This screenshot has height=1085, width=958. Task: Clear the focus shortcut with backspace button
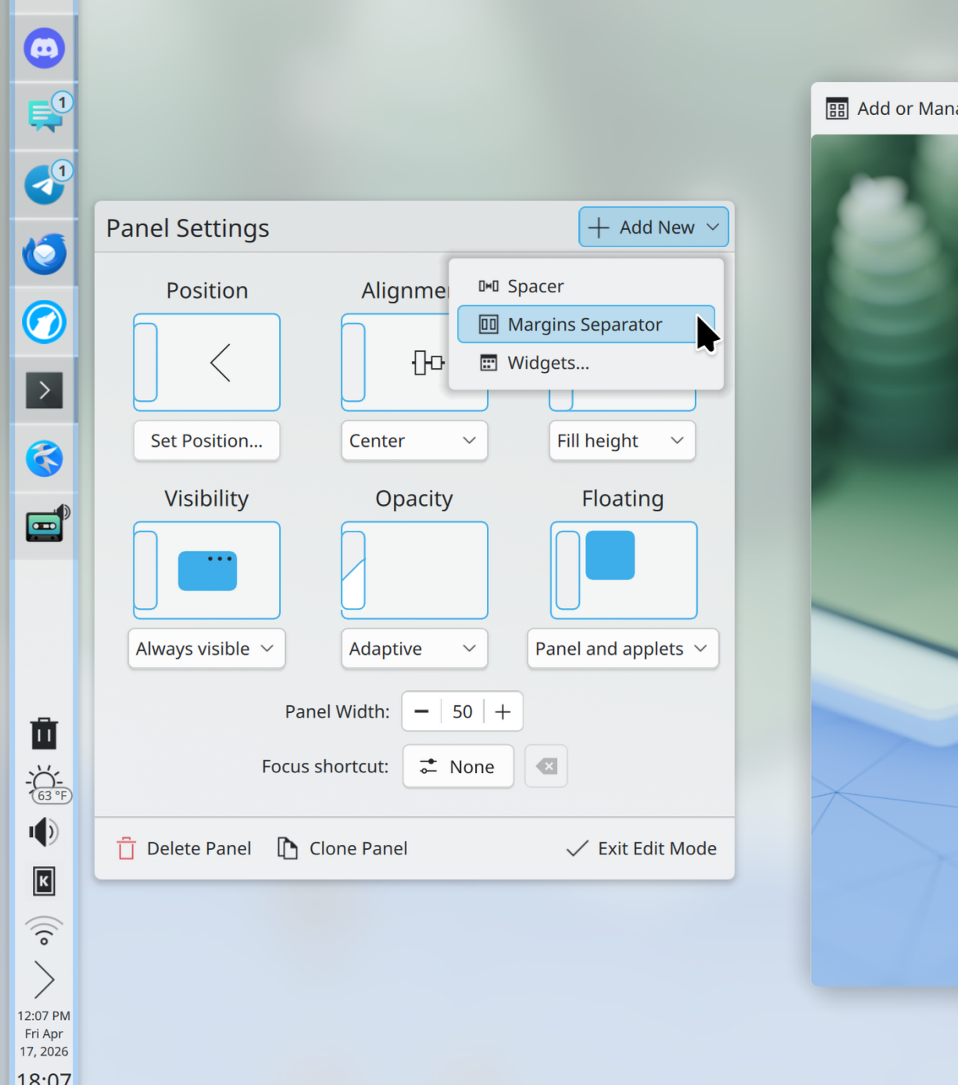coord(546,766)
